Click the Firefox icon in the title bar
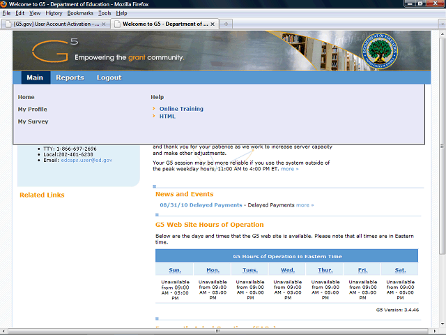The image size is (446, 335). (x=3, y=3)
